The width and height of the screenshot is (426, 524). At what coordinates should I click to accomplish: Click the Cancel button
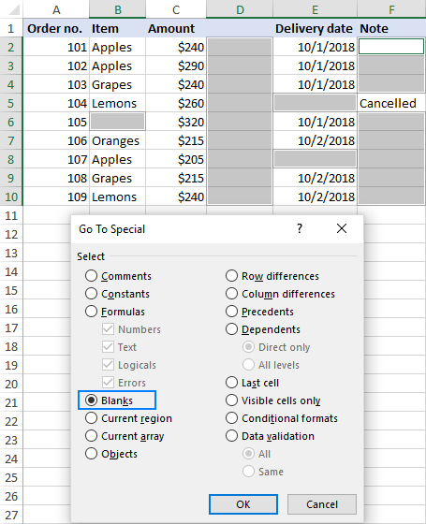coord(322,504)
